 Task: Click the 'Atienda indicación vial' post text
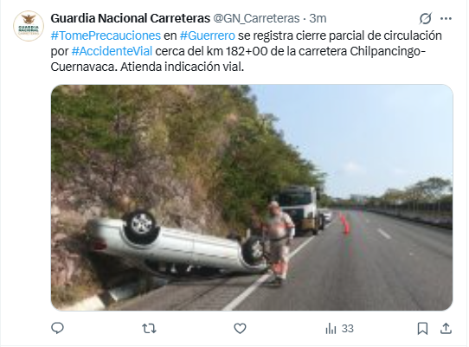coord(183,67)
